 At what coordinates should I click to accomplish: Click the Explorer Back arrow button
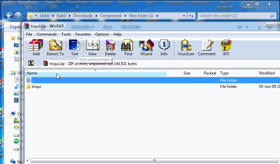coord(9,16)
